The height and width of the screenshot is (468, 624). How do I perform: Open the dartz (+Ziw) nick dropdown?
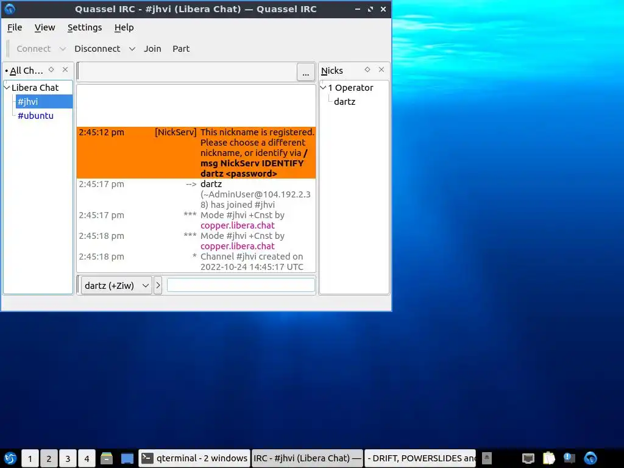pyautogui.click(x=116, y=285)
